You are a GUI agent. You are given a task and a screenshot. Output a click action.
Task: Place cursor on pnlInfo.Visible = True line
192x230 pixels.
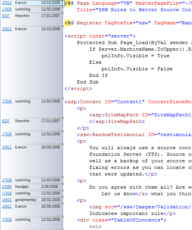(x=136, y=56)
